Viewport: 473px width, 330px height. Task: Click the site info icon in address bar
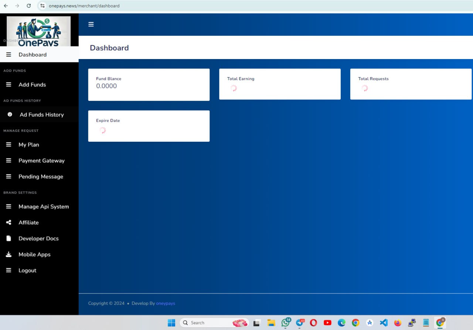(x=42, y=6)
